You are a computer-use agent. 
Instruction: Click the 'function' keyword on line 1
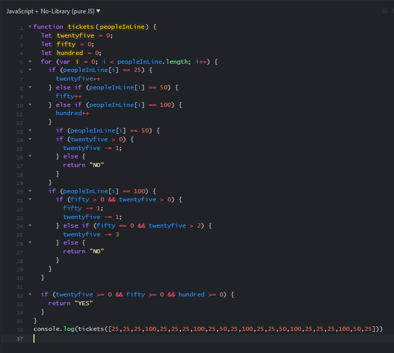pyautogui.click(x=48, y=27)
